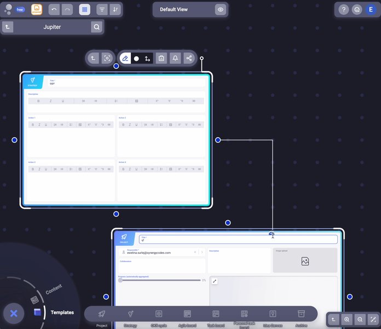This screenshot has height=329, width=381.
Task: Click the free plan badge
Action: pyautogui.click(x=20, y=9)
